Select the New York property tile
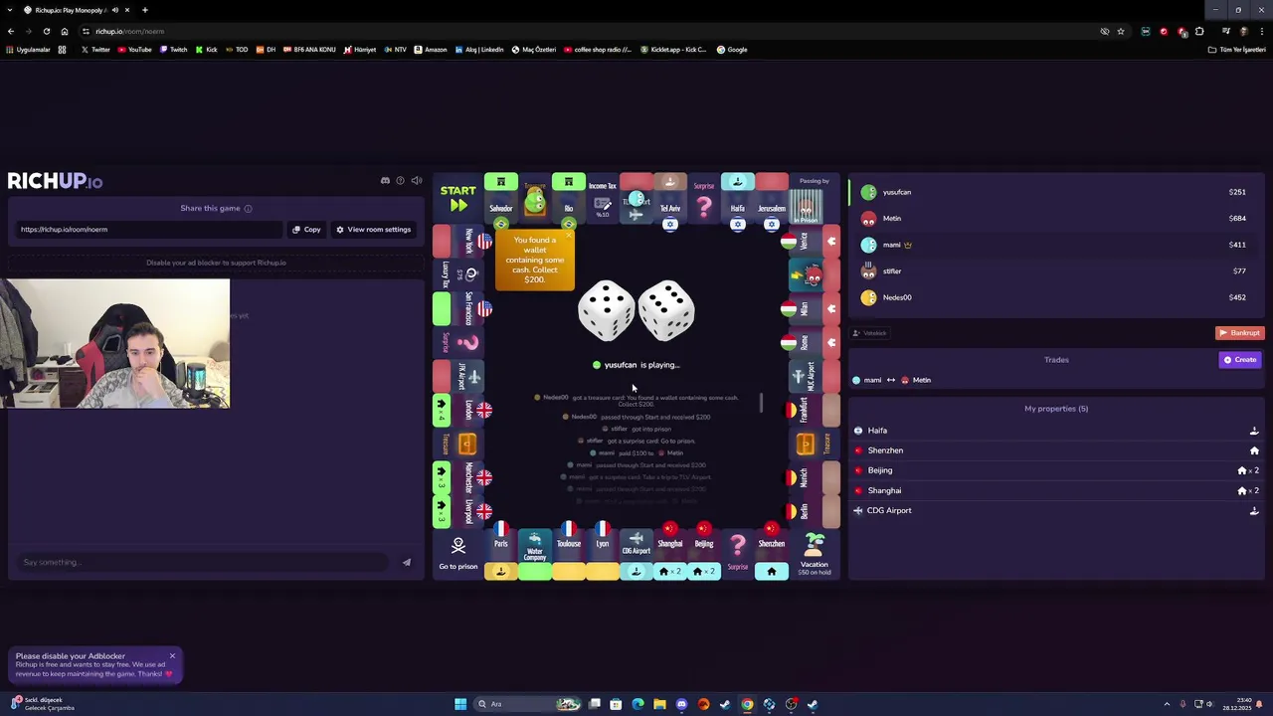 point(458,242)
